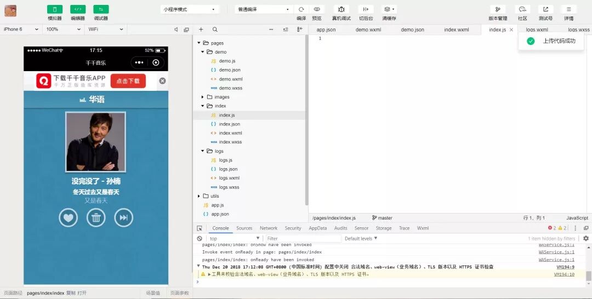Collapse the demo folder
Image resolution: width=592 pixels, height=299 pixels.
(203, 52)
